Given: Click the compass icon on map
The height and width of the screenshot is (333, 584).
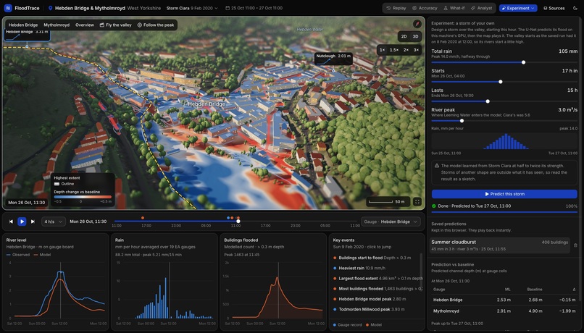Looking at the screenshot, I should click(x=417, y=24).
